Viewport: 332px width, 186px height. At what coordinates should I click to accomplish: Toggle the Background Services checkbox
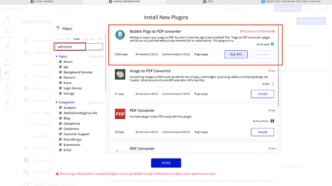click(60, 72)
